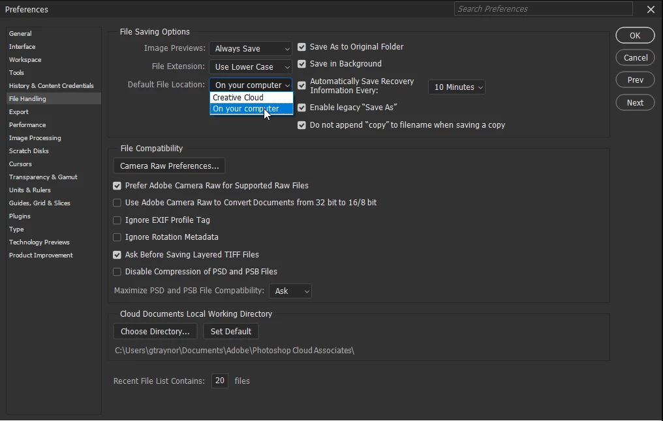663x421 pixels.
Task: Go to previous category with Prev
Action: (x=635, y=80)
